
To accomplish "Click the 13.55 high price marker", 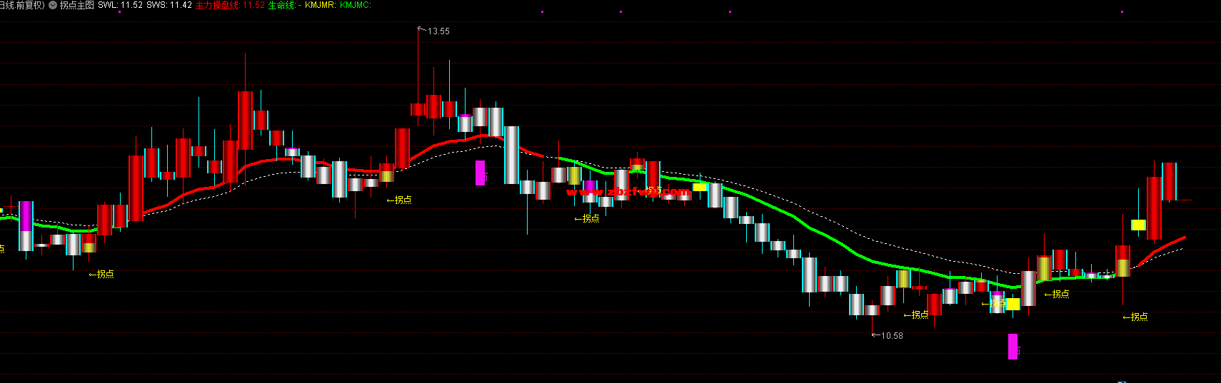I will click(438, 31).
